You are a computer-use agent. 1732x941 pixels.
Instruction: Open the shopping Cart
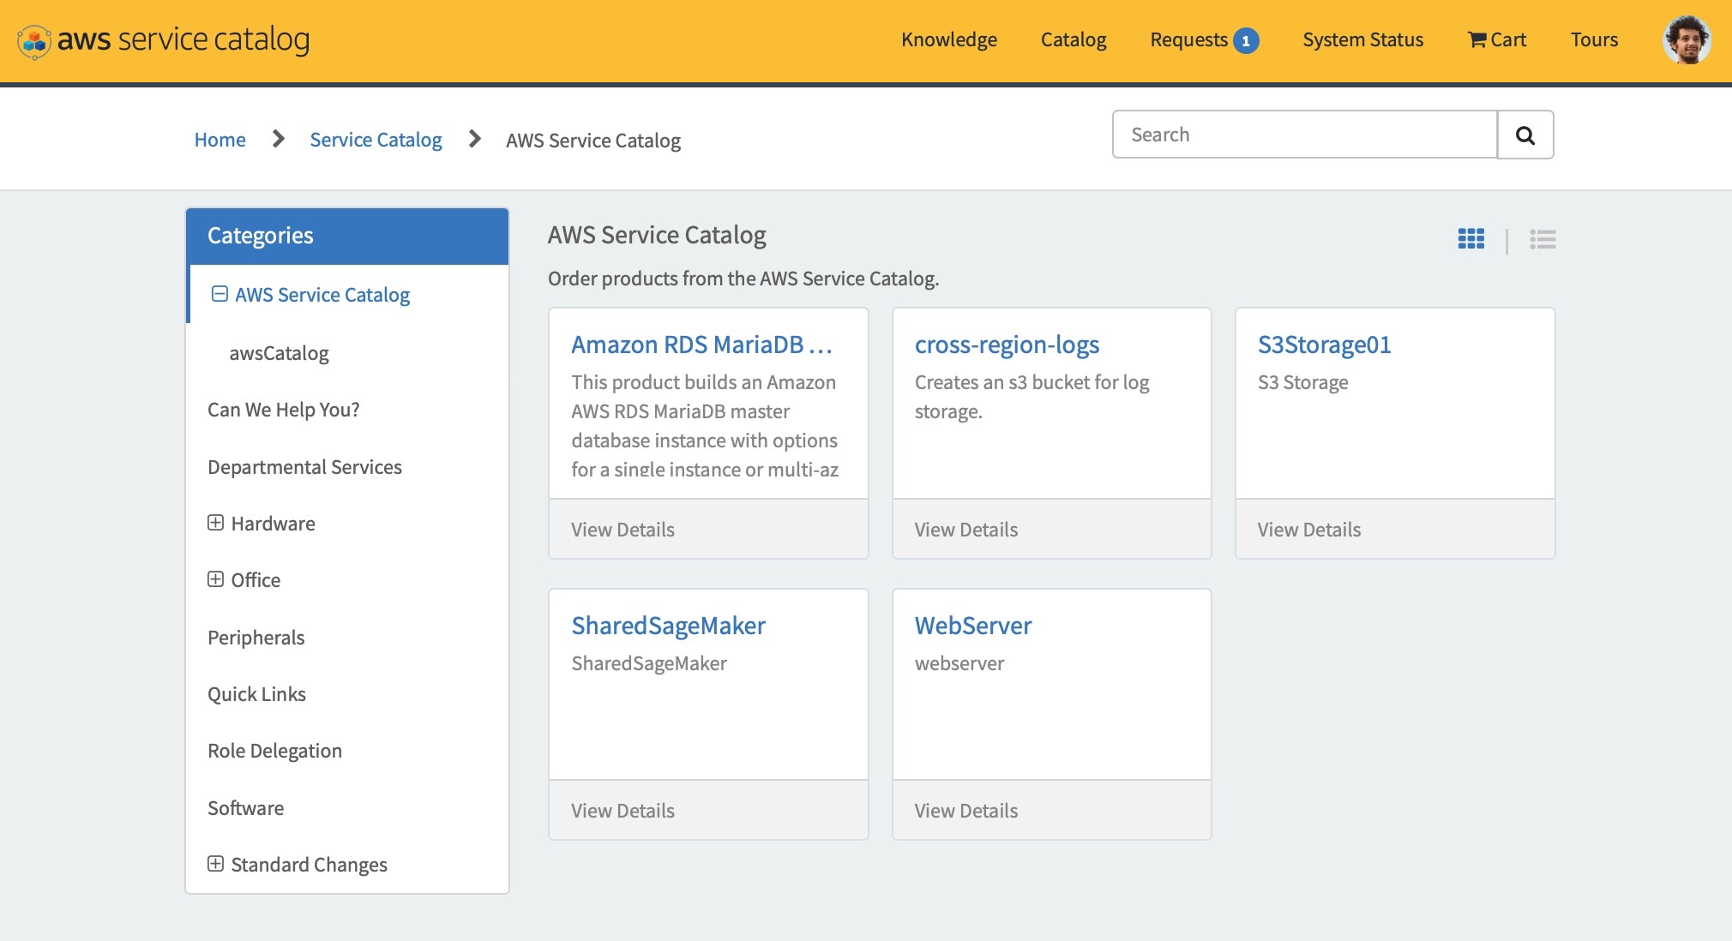(x=1497, y=39)
